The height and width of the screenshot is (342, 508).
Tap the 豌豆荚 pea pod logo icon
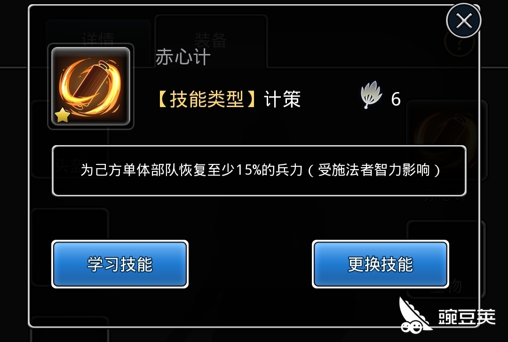point(415,316)
